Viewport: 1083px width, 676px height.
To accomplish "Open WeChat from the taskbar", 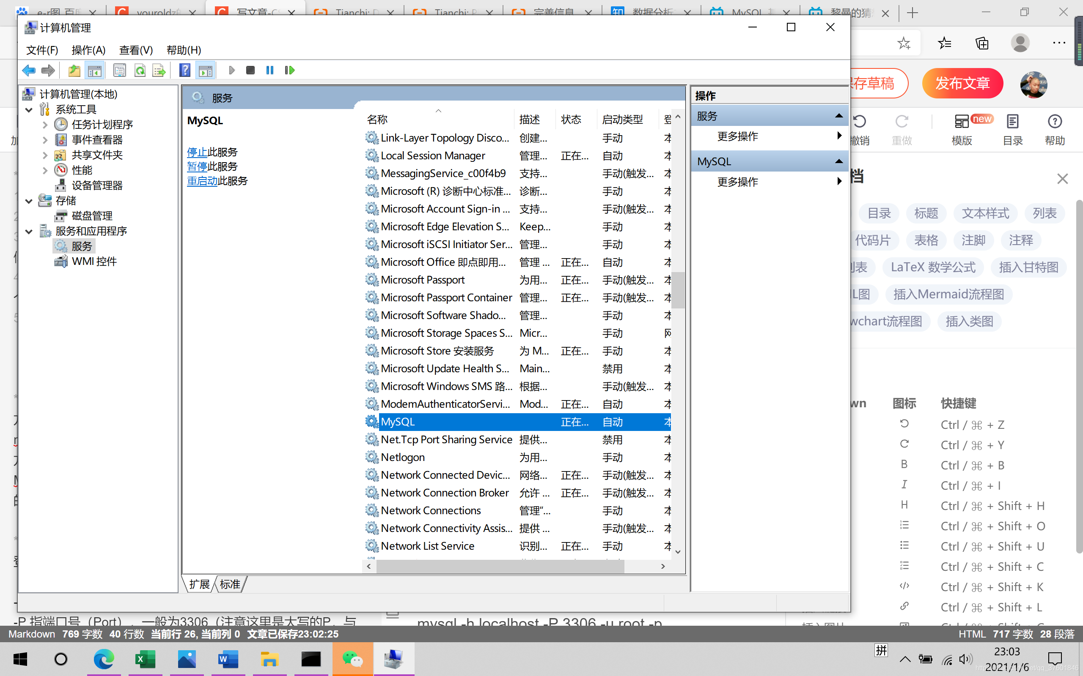I will tap(352, 659).
